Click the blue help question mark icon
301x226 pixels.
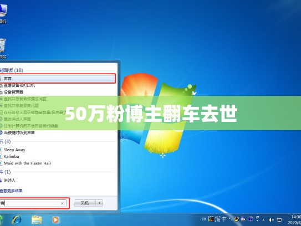(251, 219)
